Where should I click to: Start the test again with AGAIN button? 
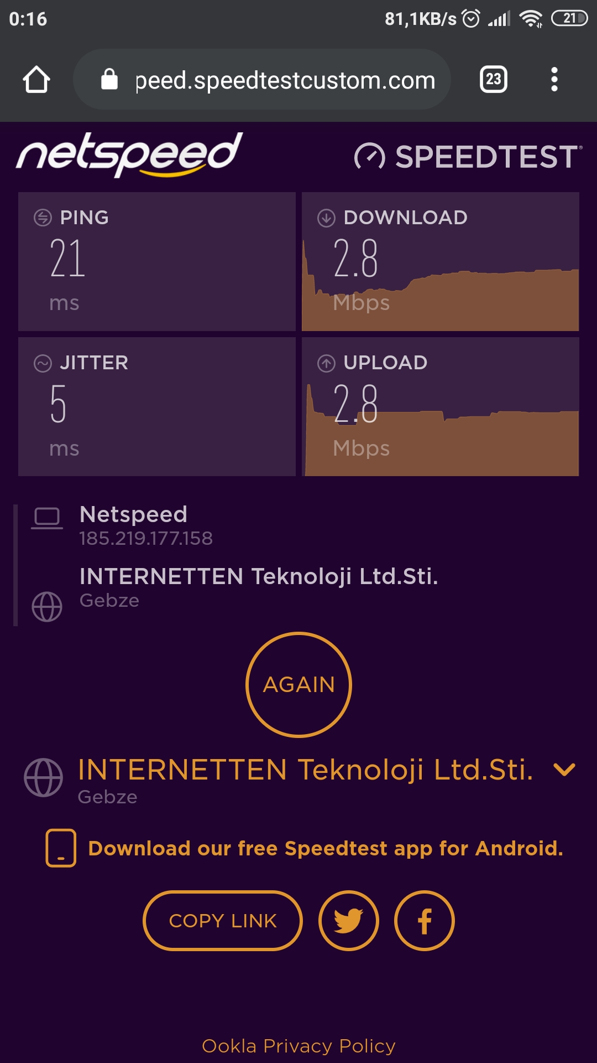click(x=298, y=685)
